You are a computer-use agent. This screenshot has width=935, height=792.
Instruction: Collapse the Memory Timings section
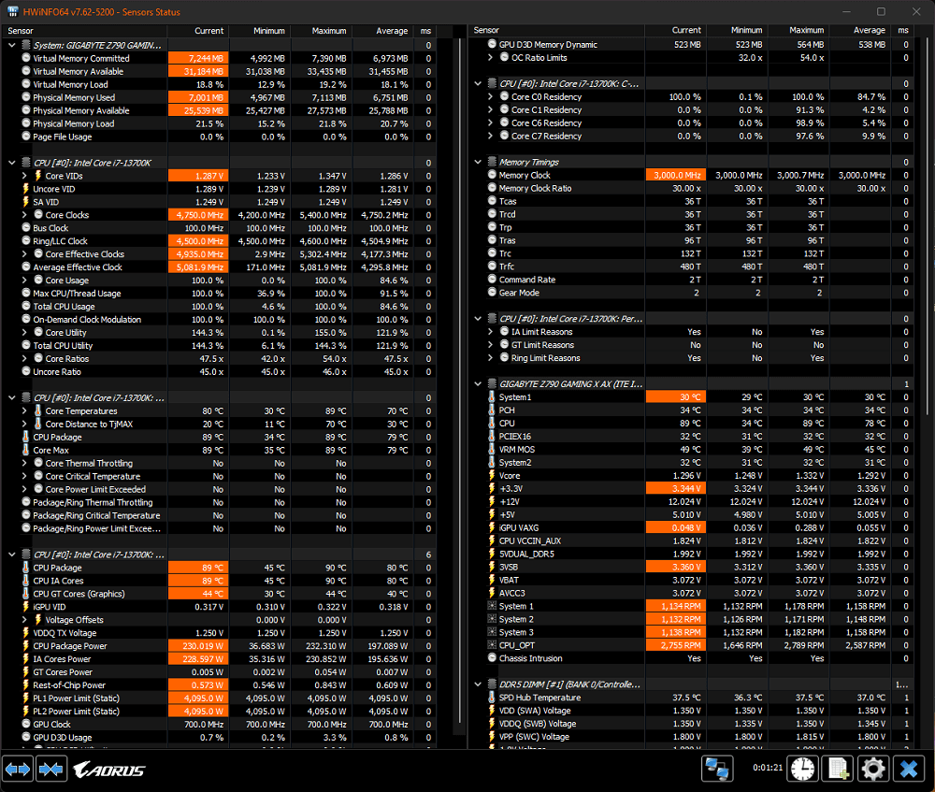pos(478,162)
